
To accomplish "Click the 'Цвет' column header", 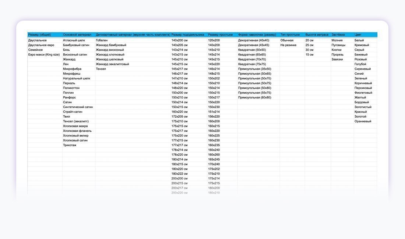I will point(358,35).
